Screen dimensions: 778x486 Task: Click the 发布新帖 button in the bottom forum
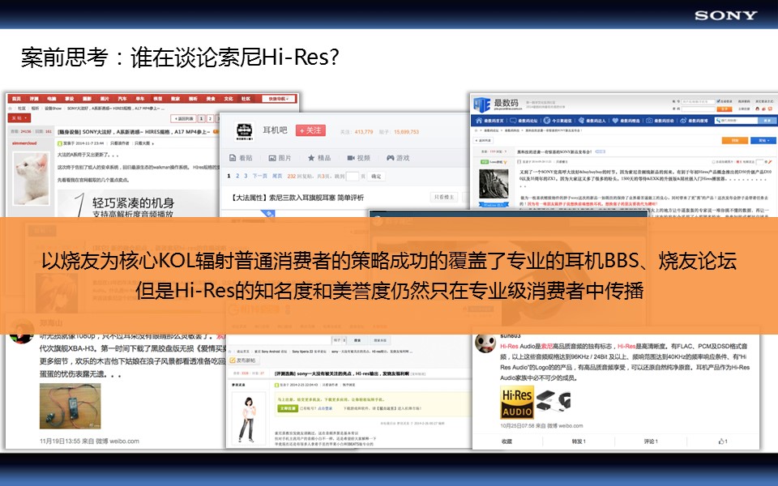(x=242, y=360)
